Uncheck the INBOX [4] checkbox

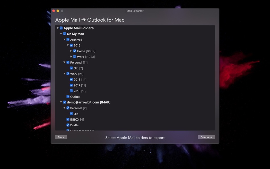click(x=68, y=119)
